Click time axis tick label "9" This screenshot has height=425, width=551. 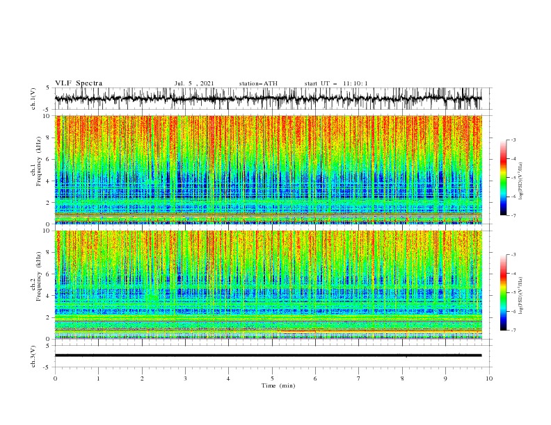click(x=445, y=378)
